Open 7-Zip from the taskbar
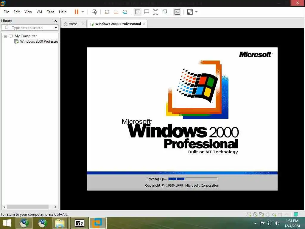The width and height of the screenshot is (305, 229). (x=79, y=223)
